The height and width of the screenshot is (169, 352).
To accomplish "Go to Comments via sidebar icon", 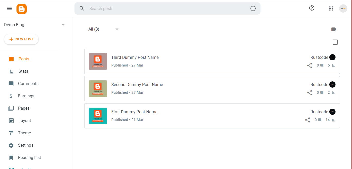I will (x=28, y=83).
